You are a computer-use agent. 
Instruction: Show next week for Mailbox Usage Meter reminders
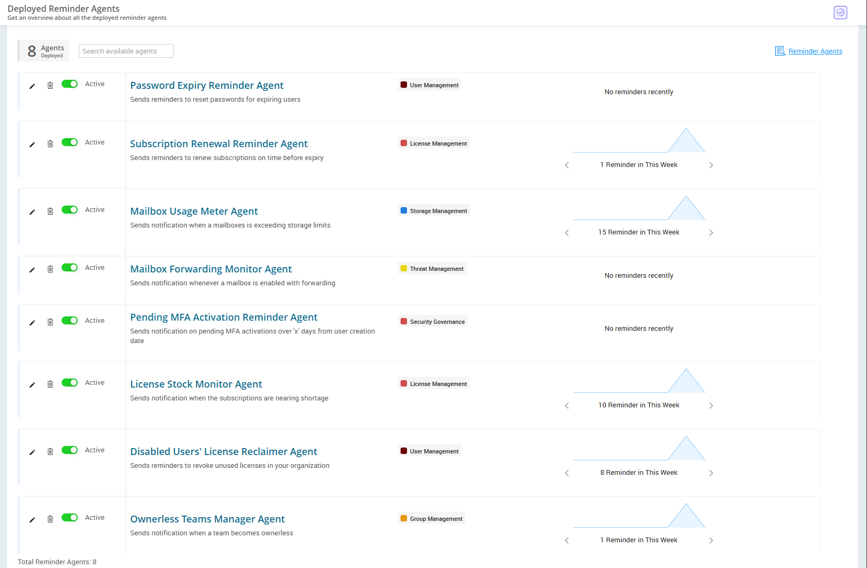(x=711, y=233)
